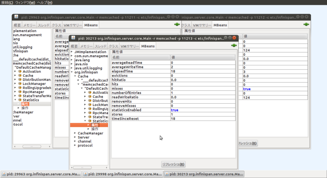The height and width of the screenshot is (178, 327).
Task: Click the partly hidden リフレッシュ(R) button in right window
Action: [248, 143]
